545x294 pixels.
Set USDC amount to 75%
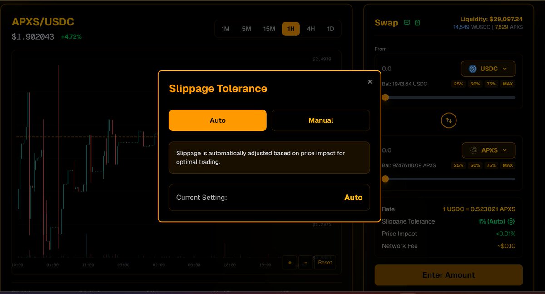(x=491, y=84)
